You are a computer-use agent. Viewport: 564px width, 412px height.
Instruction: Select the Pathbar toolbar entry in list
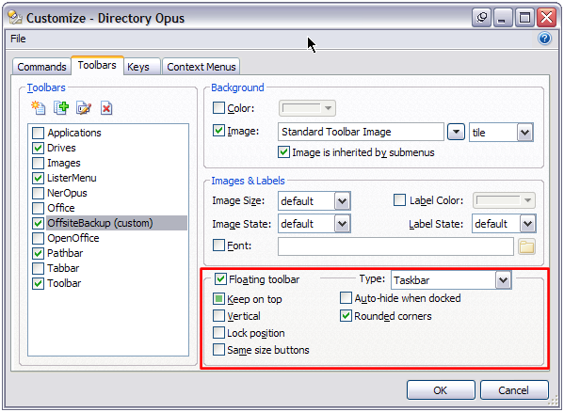[65, 253]
